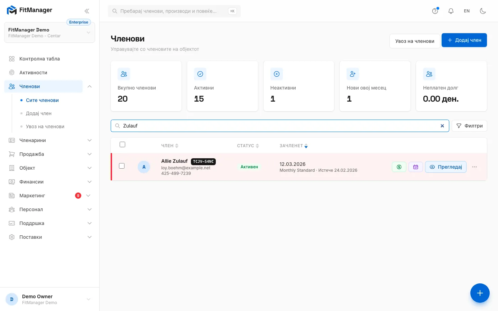Select Додај член submenu item

click(x=39, y=113)
